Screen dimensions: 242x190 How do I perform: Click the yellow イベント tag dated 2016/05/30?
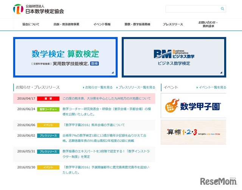click(x=48, y=167)
